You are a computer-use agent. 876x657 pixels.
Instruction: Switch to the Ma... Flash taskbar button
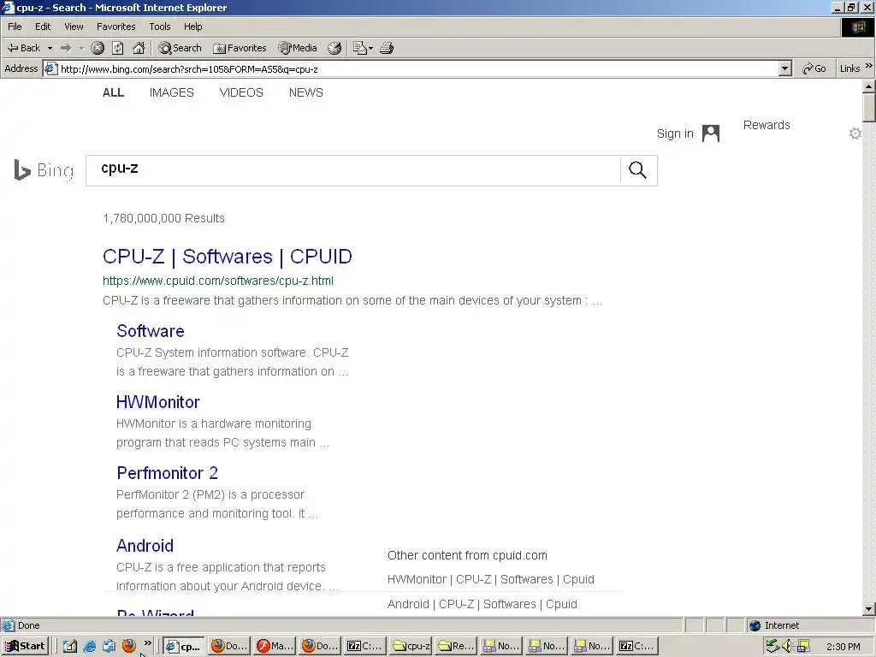click(x=274, y=646)
